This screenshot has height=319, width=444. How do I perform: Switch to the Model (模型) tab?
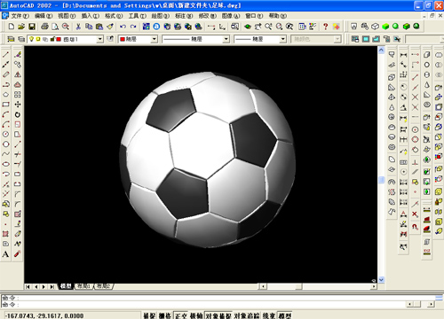pyautogui.click(x=66, y=286)
